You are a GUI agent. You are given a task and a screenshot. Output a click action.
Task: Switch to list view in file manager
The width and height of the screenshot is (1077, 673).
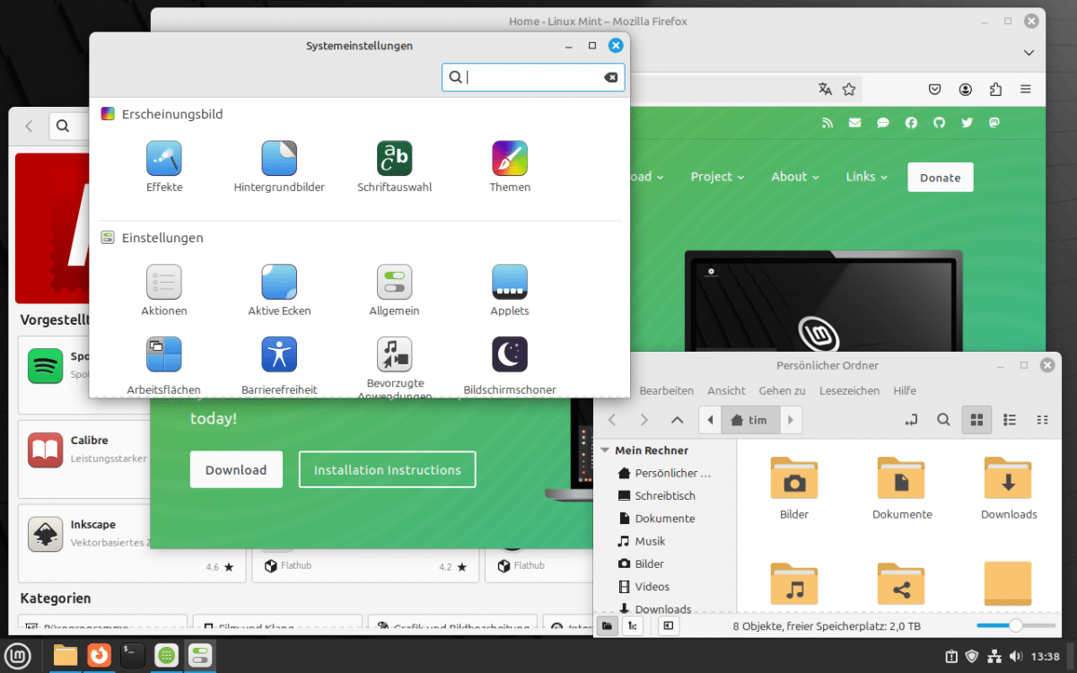click(1010, 419)
